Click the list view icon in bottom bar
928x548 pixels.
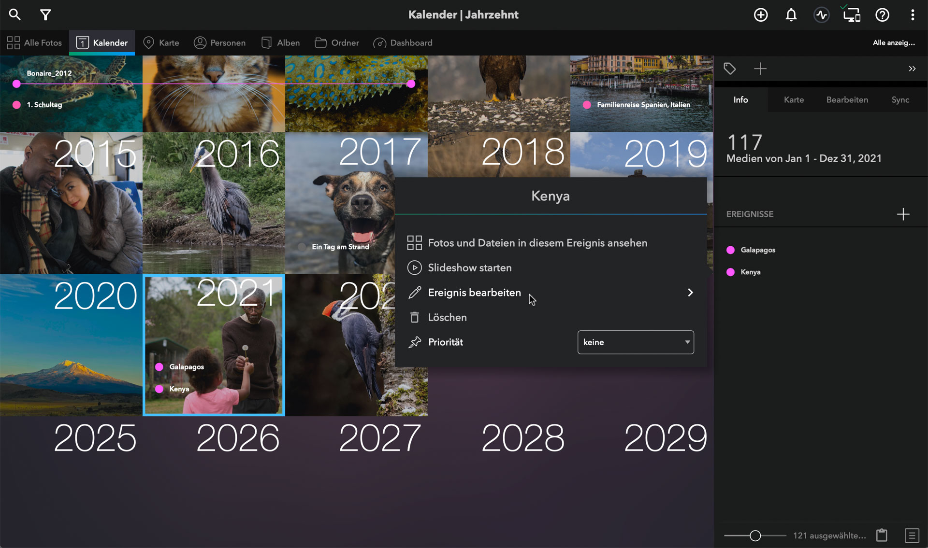[912, 535]
